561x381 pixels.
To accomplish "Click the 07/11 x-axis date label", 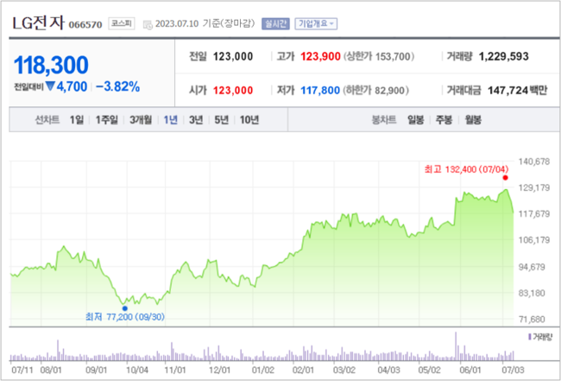I will click(21, 370).
